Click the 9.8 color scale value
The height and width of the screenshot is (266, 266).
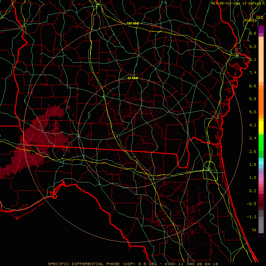click(x=253, y=33)
